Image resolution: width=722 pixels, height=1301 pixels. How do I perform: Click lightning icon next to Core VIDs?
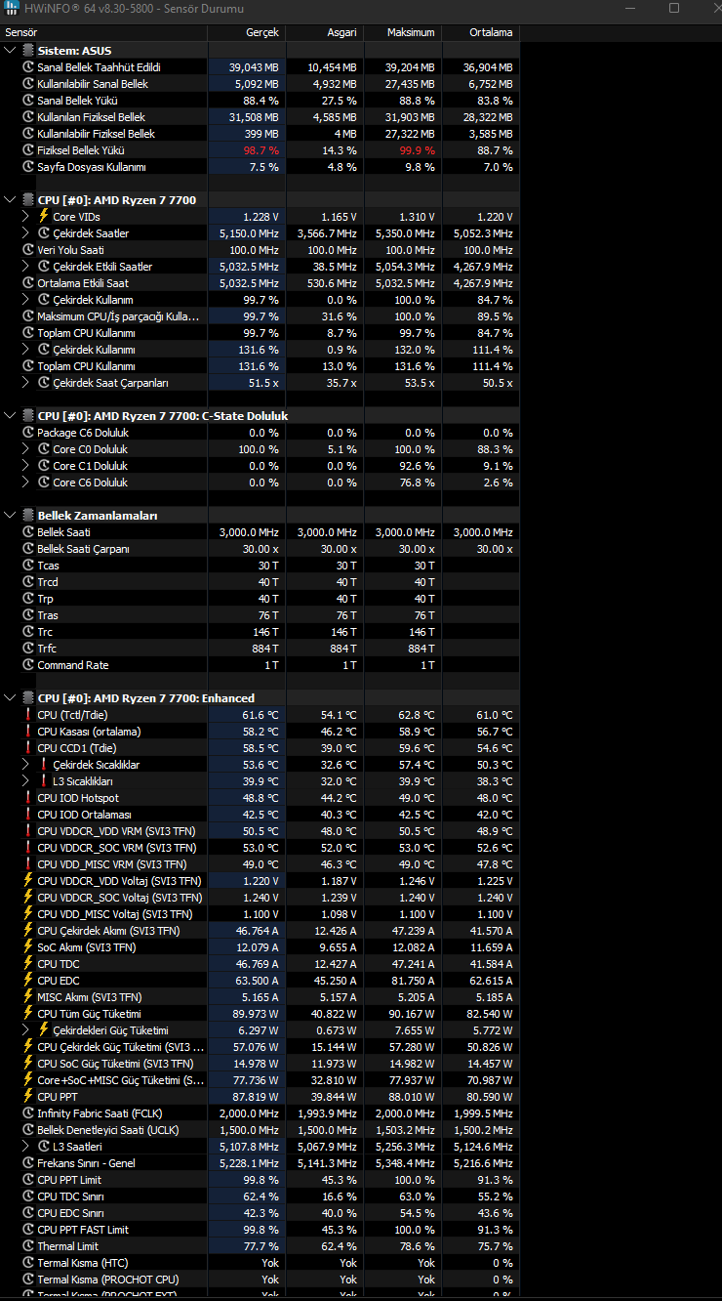[x=43, y=217]
